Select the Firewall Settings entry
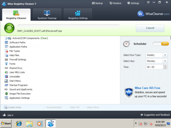This screenshot has height=128, width=171. point(18,59)
